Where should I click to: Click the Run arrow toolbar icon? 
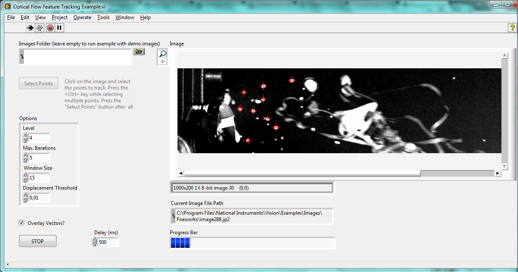(x=30, y=28)
